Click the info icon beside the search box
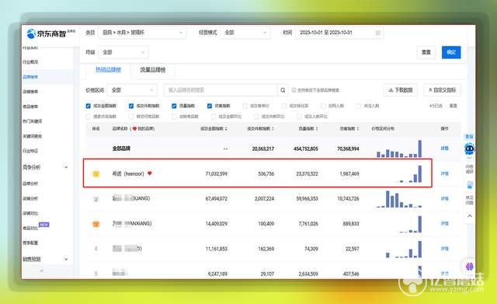Image resolution: width=497 pixels, height=304 pixels. (x=294, y=90)
